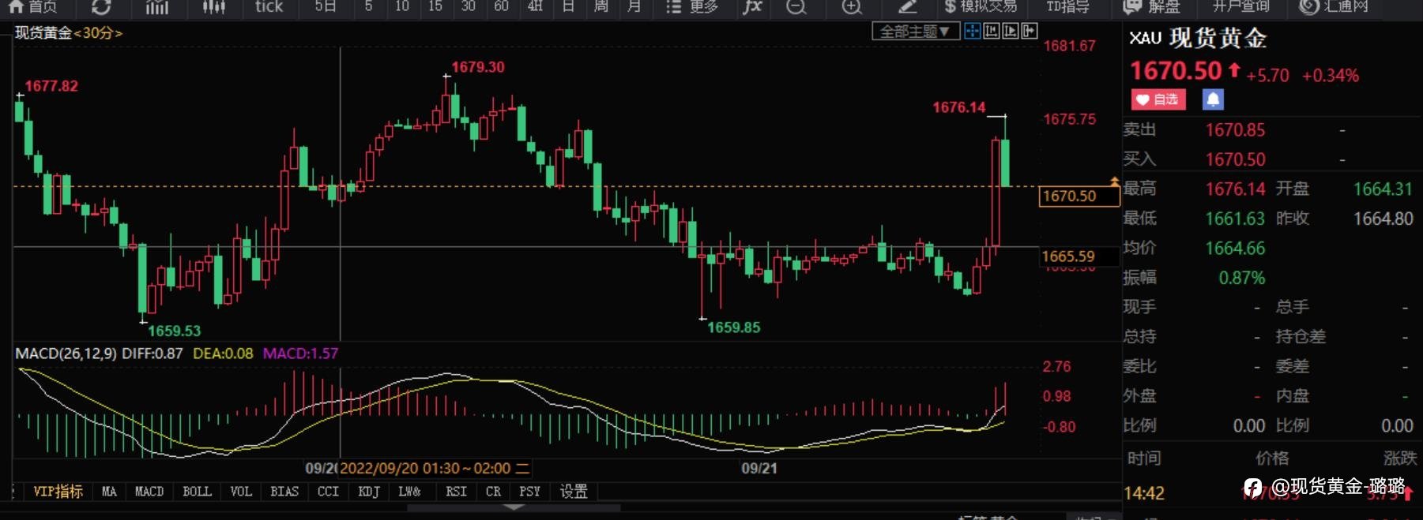1423x520 pixels.
Task: Open 模拟交易 simulated trading
Action: (x=981, y=6)
